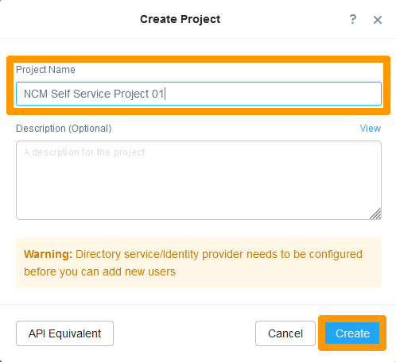
Task: Grab the description box resize handle
Action: (376, 214)
